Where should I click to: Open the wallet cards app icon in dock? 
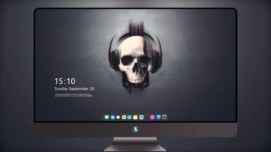click(x=141, y=117)
